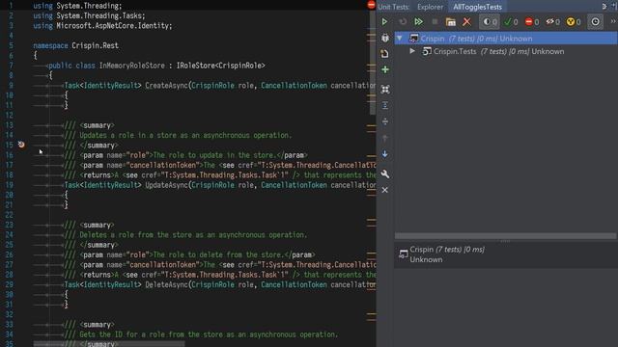Toggle the ignored tests filter
This screenshot has height=347, width=618.
[x=553, y=22]
